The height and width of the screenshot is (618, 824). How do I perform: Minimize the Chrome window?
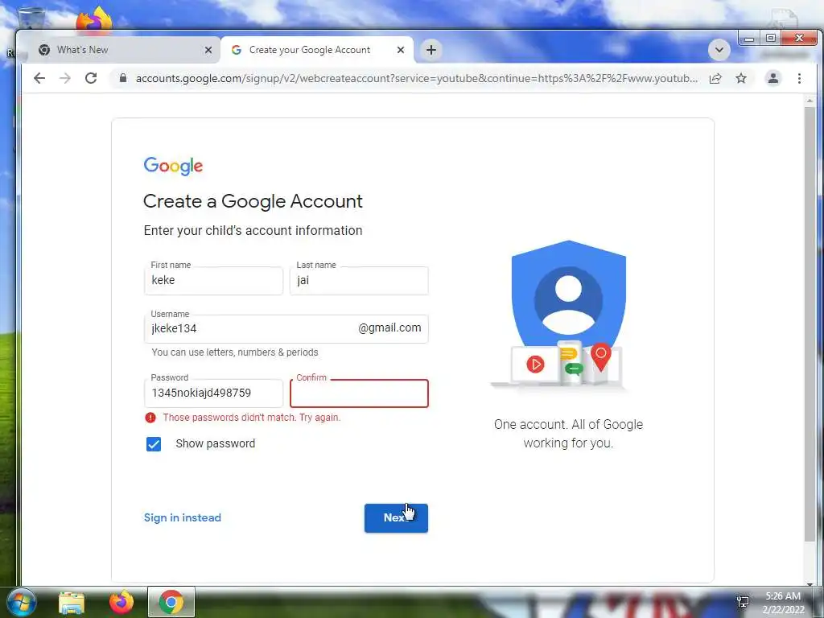(749, 39)
